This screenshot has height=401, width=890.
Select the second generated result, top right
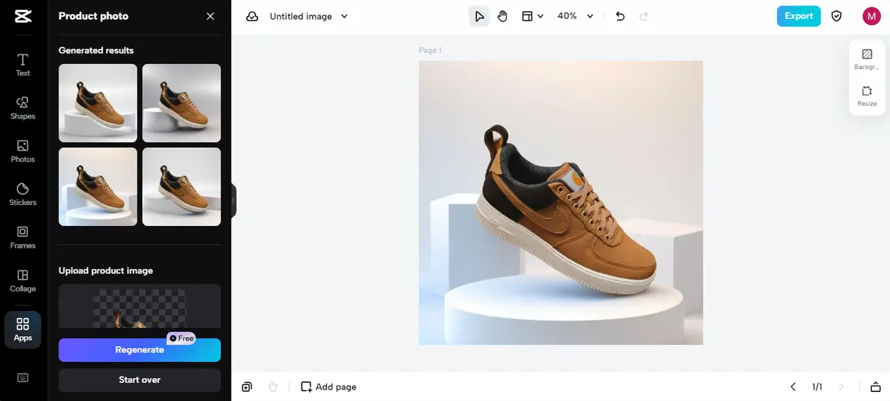point(181,103)
